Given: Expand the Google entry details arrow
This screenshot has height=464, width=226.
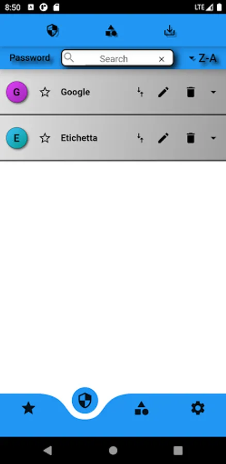Looking at the screenshot, I should [213, 92].
